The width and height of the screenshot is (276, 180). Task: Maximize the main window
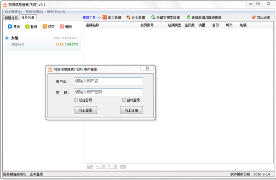point(258,4)
